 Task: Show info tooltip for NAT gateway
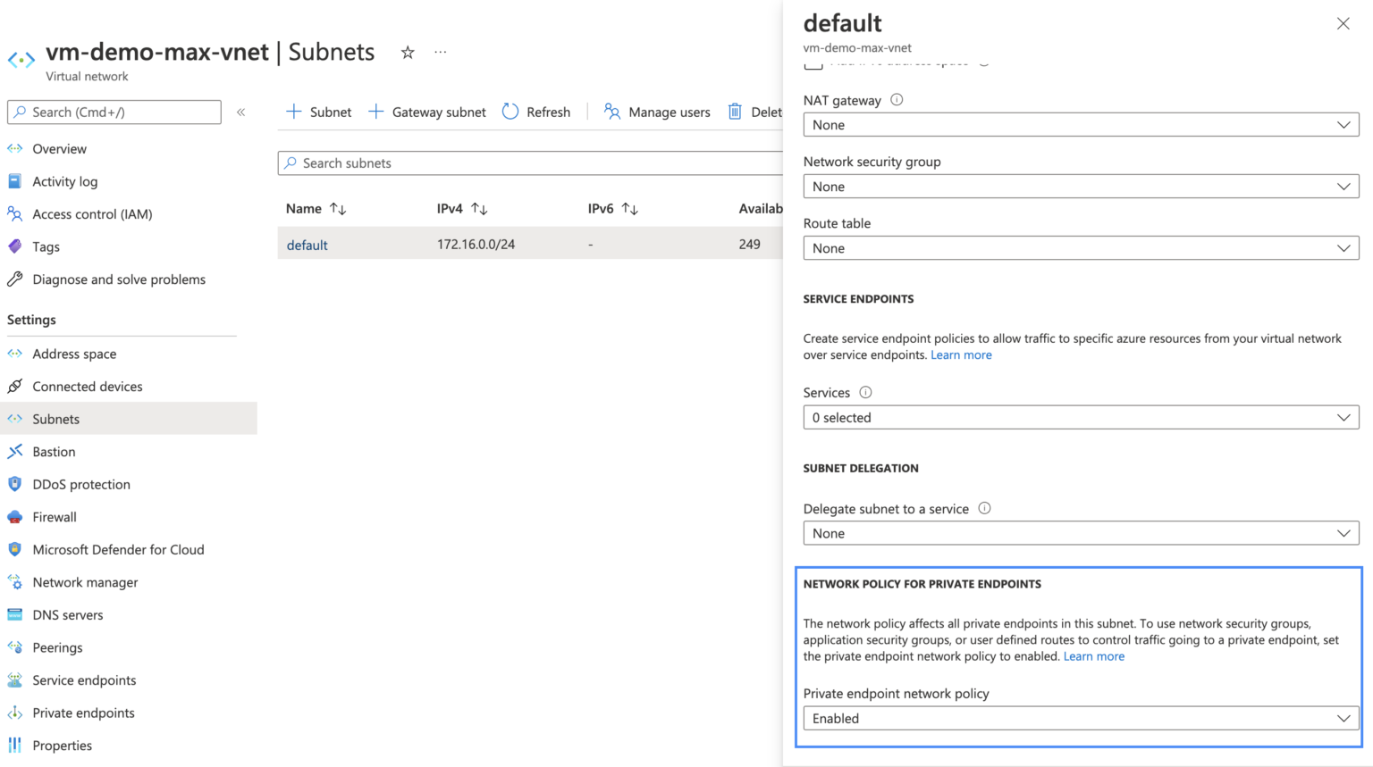[897, 100]
